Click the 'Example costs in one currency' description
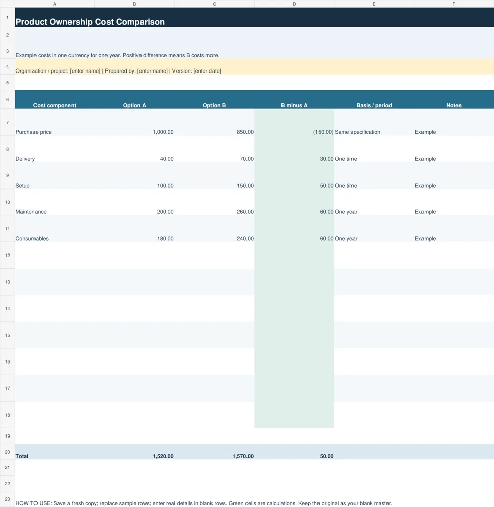 click(117, 55)
